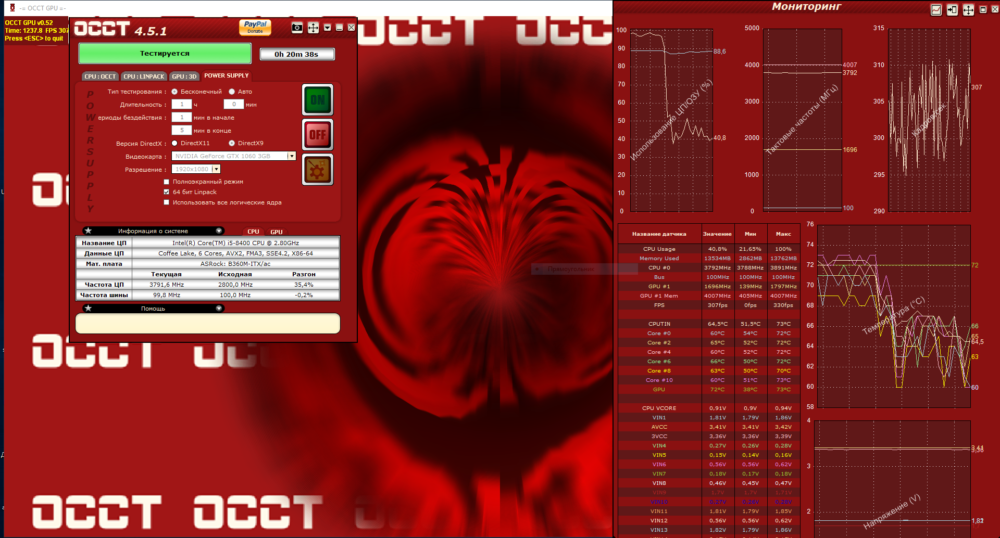Collapse the Помощь section arrow
The image size is (1000, 538).
point(219,308)
